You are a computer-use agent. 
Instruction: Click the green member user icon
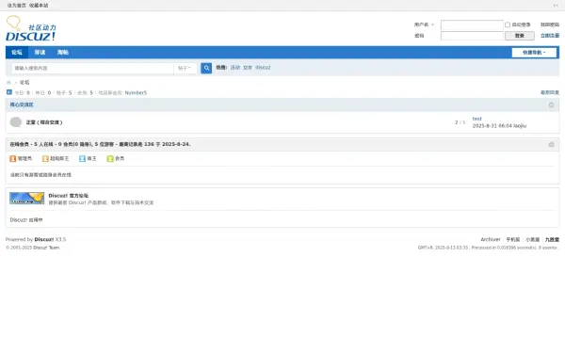click(110, 158)
